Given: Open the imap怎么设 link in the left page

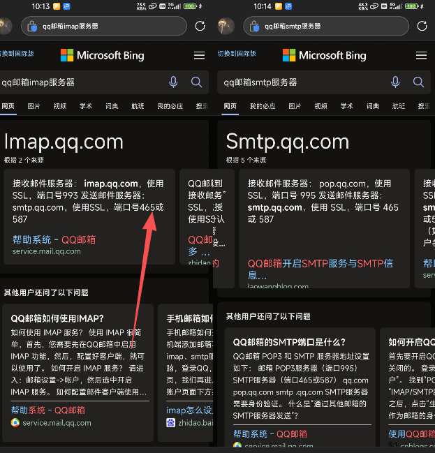Looking at the screenshot, I should coord(189,410).
